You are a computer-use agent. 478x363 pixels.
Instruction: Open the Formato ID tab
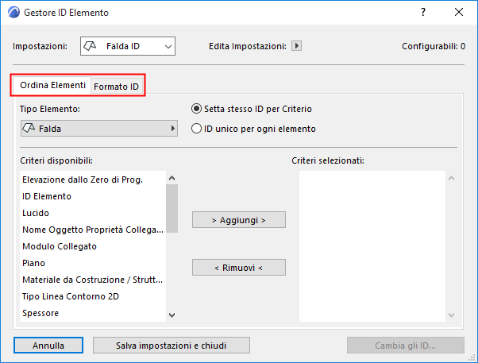point(116,86)
